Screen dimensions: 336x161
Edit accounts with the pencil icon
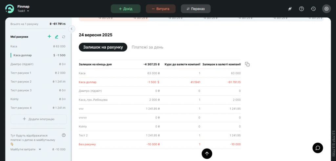(x=56, y=37)
